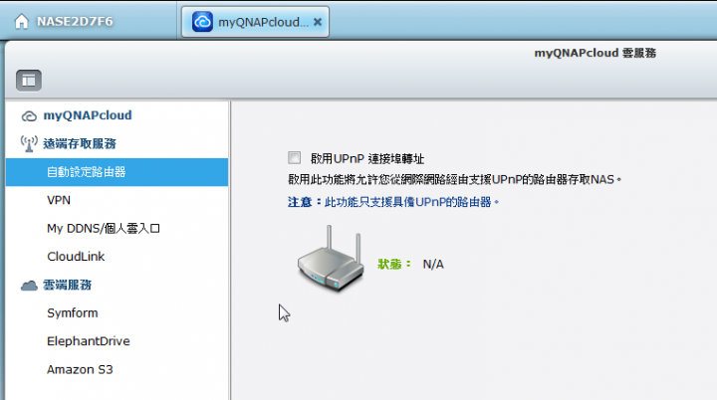Collapse the 雲端服務 section
Image resolution: width=717 pixels, height=400 pixels.
68,285
